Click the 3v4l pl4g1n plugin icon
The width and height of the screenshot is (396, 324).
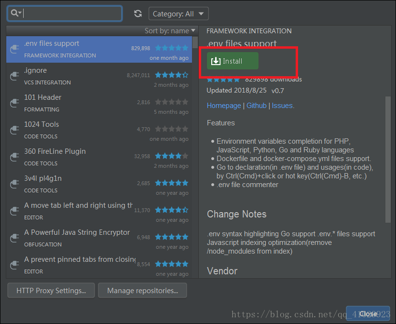click(14, 184)
